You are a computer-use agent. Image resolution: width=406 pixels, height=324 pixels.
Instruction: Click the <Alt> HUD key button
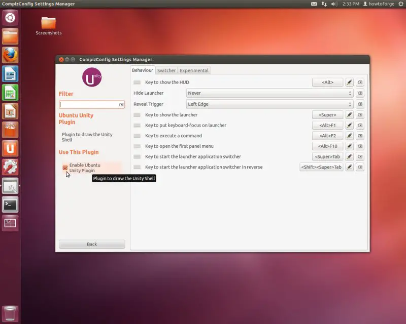327,82
